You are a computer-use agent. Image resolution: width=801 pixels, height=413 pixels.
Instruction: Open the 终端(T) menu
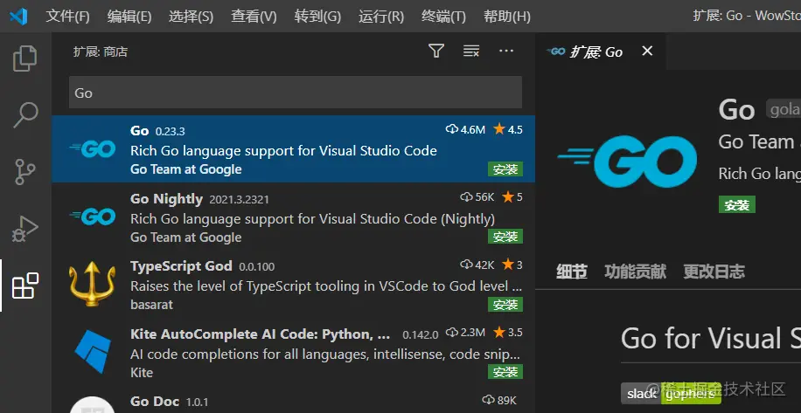(443, 17)
